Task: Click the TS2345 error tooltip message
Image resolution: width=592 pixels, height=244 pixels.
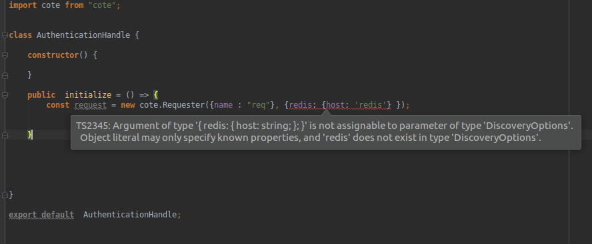Action: 325,132
